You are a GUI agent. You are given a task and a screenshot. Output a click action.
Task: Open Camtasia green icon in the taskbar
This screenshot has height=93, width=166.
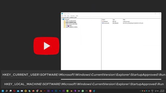pos(67,91)
